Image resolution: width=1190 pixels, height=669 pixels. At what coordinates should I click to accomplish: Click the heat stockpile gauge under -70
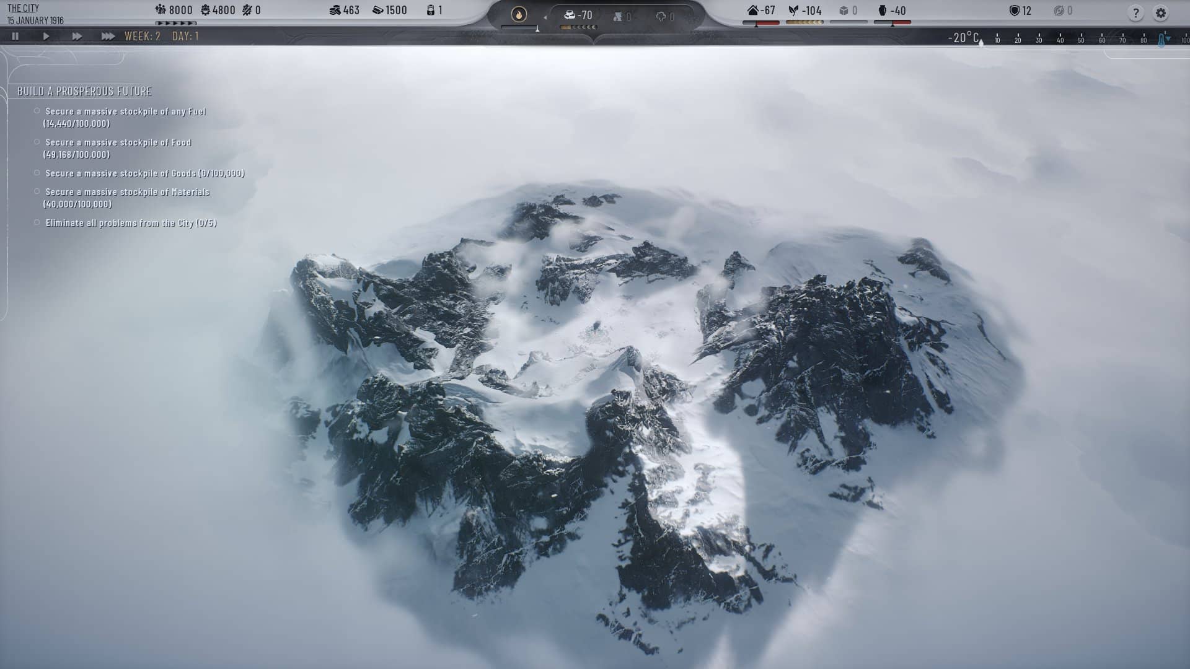[x=579, y=27]
